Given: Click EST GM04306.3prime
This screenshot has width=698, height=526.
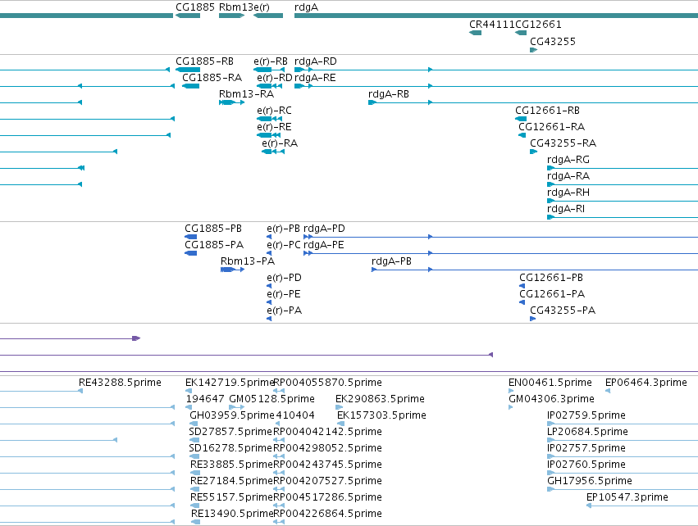Looking at the screenshot, I should point(551,399).
